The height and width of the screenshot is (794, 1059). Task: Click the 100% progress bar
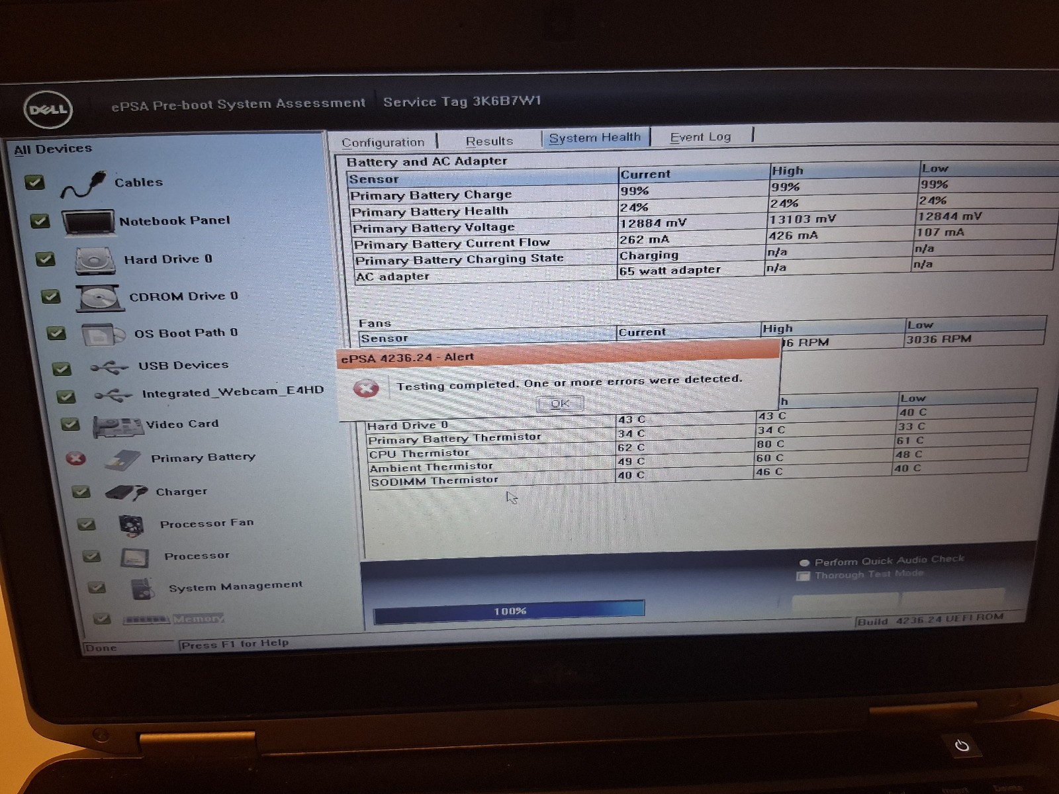pos(509,611)
